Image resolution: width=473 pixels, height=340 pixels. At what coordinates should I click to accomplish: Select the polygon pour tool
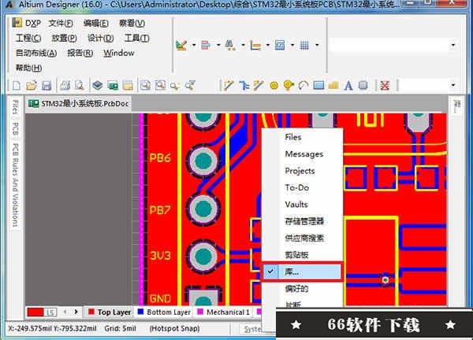click(333, 86)
